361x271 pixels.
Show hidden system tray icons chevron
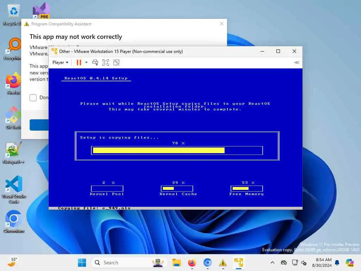tap(273, 263)
